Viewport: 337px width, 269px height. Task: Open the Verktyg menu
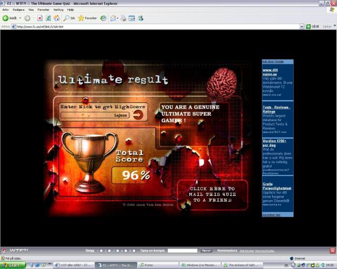click(57, 10)
